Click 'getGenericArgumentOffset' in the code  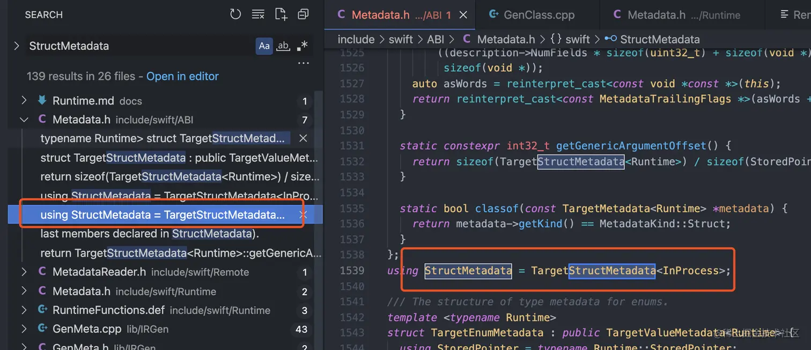(631, 146)
